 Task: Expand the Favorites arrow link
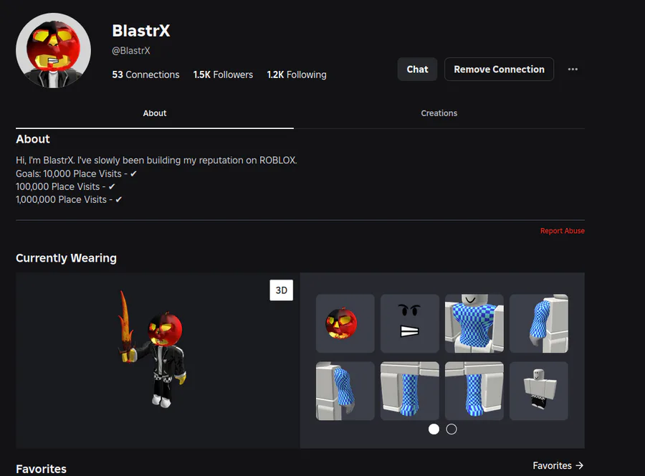pos(558,465)
